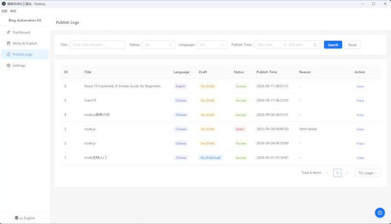Open the Dashboard menu item
Viewport: 391px width, 224px height.
[25, 32]
